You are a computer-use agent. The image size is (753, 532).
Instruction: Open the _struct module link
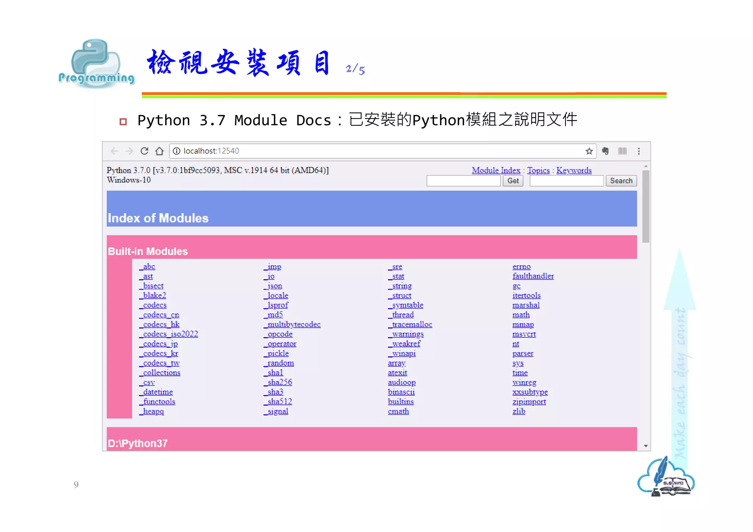tap(400, 295)
